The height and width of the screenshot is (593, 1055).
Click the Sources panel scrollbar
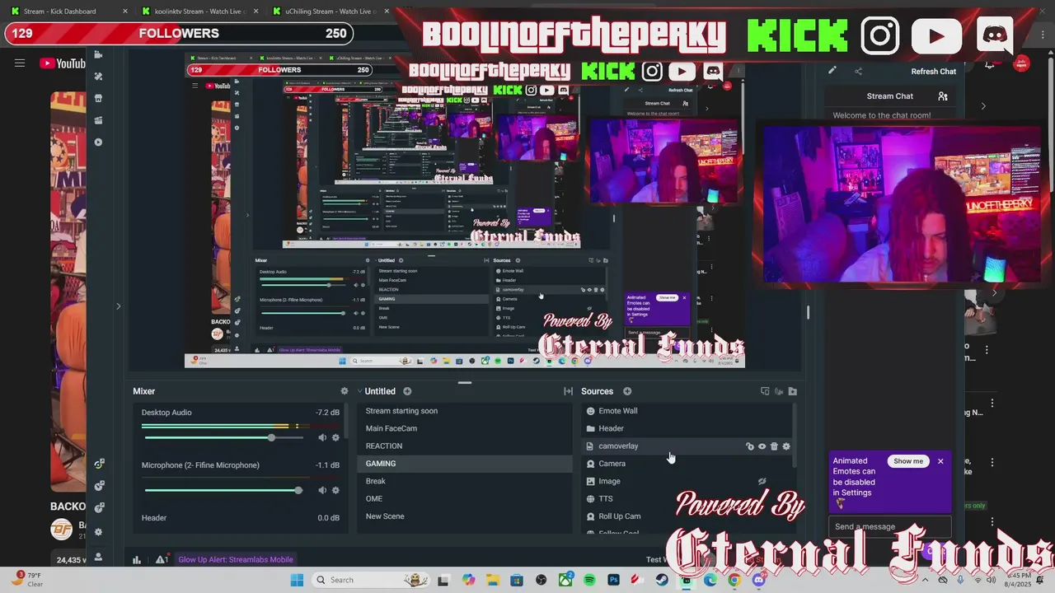(795, 435)
